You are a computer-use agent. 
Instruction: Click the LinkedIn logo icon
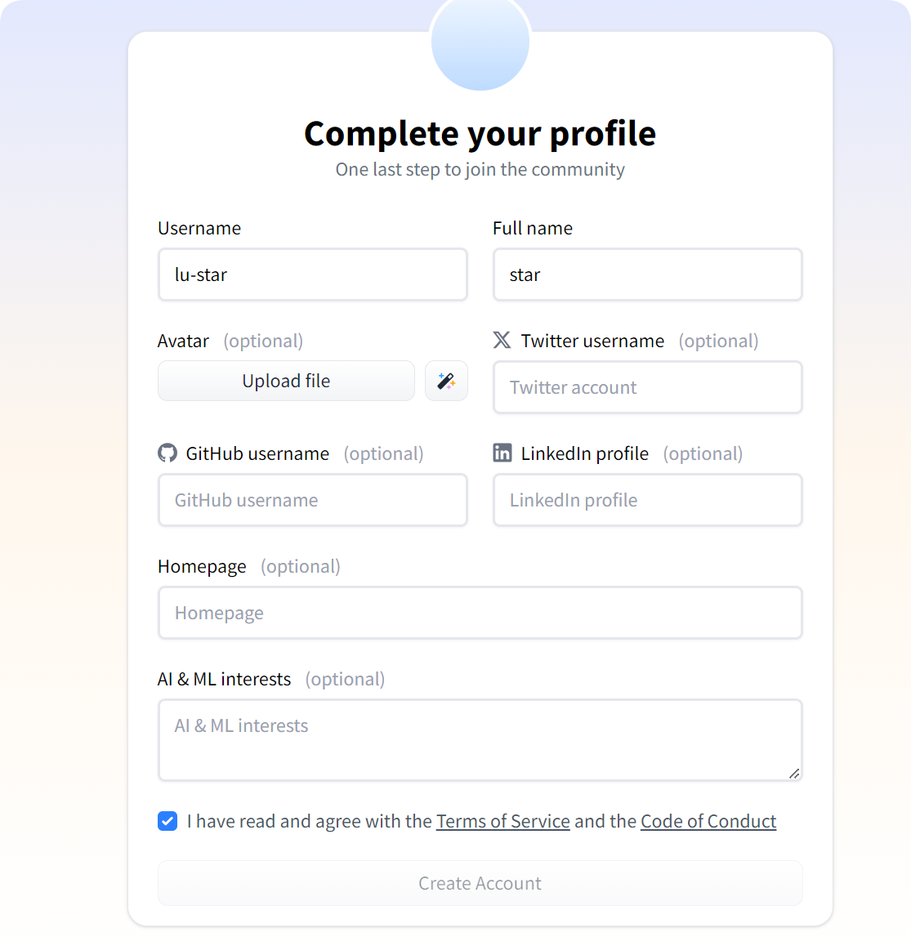click(502, 453)
